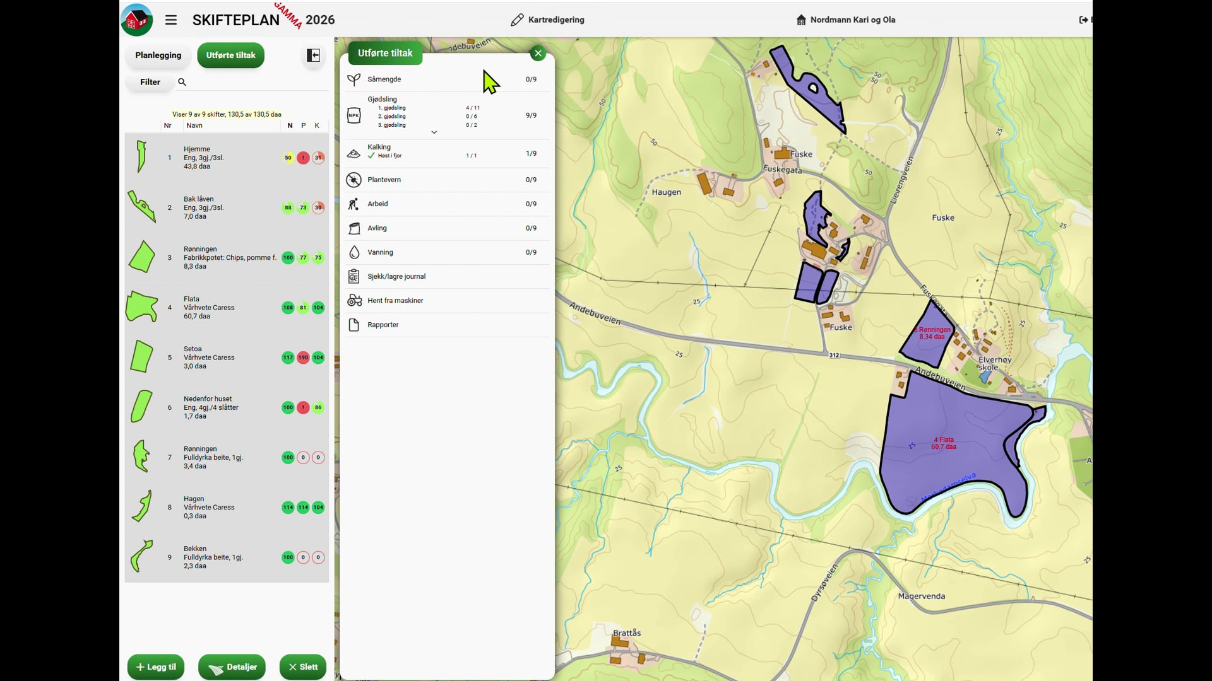Open the Filter options
The height and width of the screenshot is (681, 1212).
[150, 82]
